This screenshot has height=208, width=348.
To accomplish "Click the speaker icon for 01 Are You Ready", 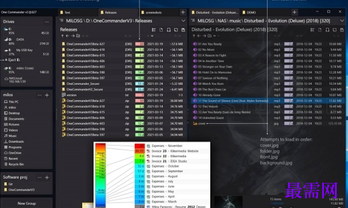I will (195, 44).
